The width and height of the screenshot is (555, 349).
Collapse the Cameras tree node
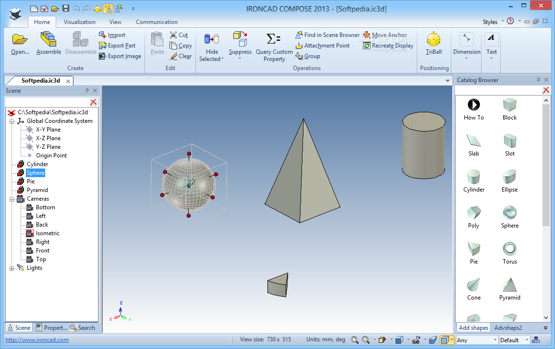[x=12, y=199]
